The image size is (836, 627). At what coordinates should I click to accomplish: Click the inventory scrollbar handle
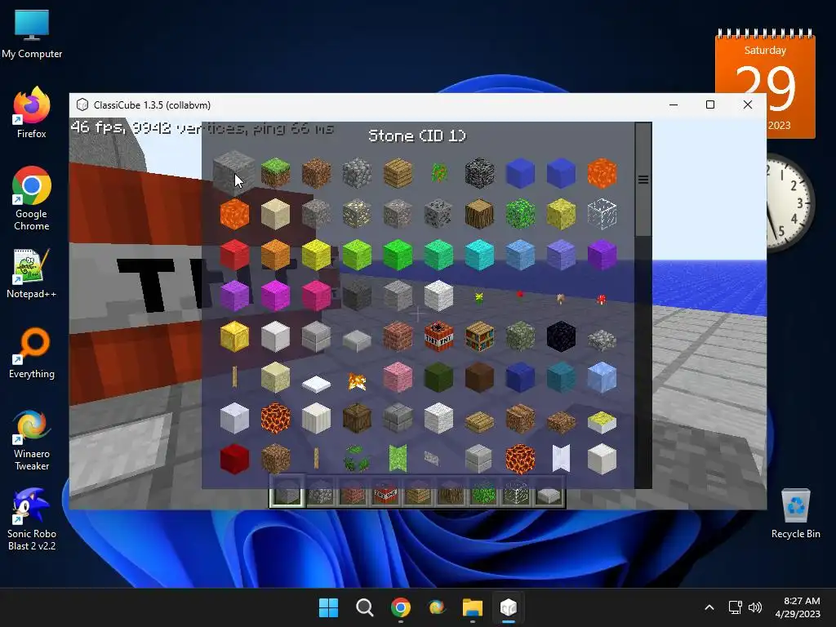click(643, 180)
